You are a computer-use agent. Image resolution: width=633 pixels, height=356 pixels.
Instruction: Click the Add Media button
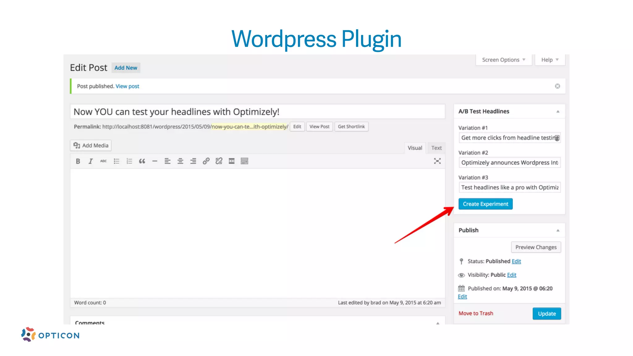click(91, 146)
